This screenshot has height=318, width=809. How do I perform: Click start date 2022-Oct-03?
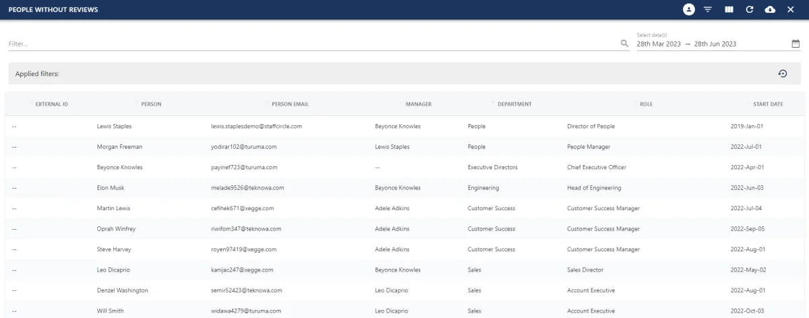click(748, 311)
